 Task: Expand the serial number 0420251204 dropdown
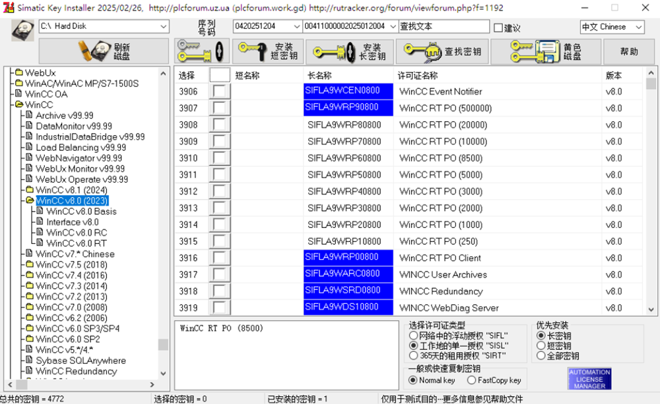point(296,26)
